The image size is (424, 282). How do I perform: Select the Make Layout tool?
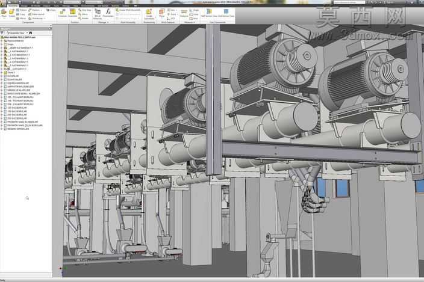coord(36,14)
